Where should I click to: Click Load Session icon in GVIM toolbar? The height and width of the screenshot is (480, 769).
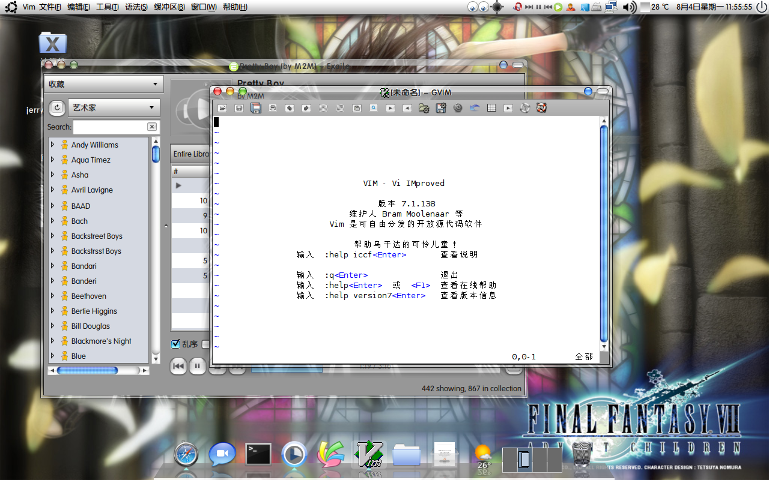(x=424, y=108)
